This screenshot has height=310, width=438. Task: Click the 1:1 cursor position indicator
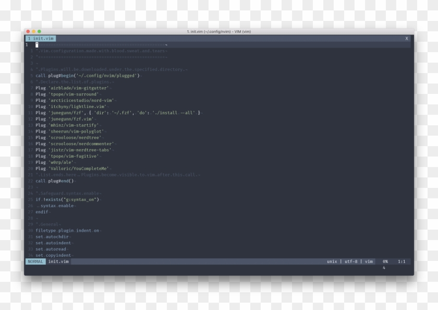pyautogui.click(x=402, y=261)
